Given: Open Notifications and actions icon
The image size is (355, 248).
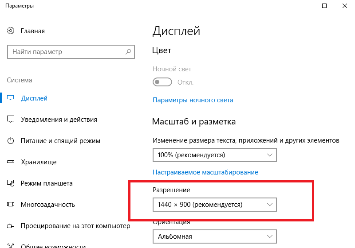Looking at the screenshot, I should click(x=11, y=120).
